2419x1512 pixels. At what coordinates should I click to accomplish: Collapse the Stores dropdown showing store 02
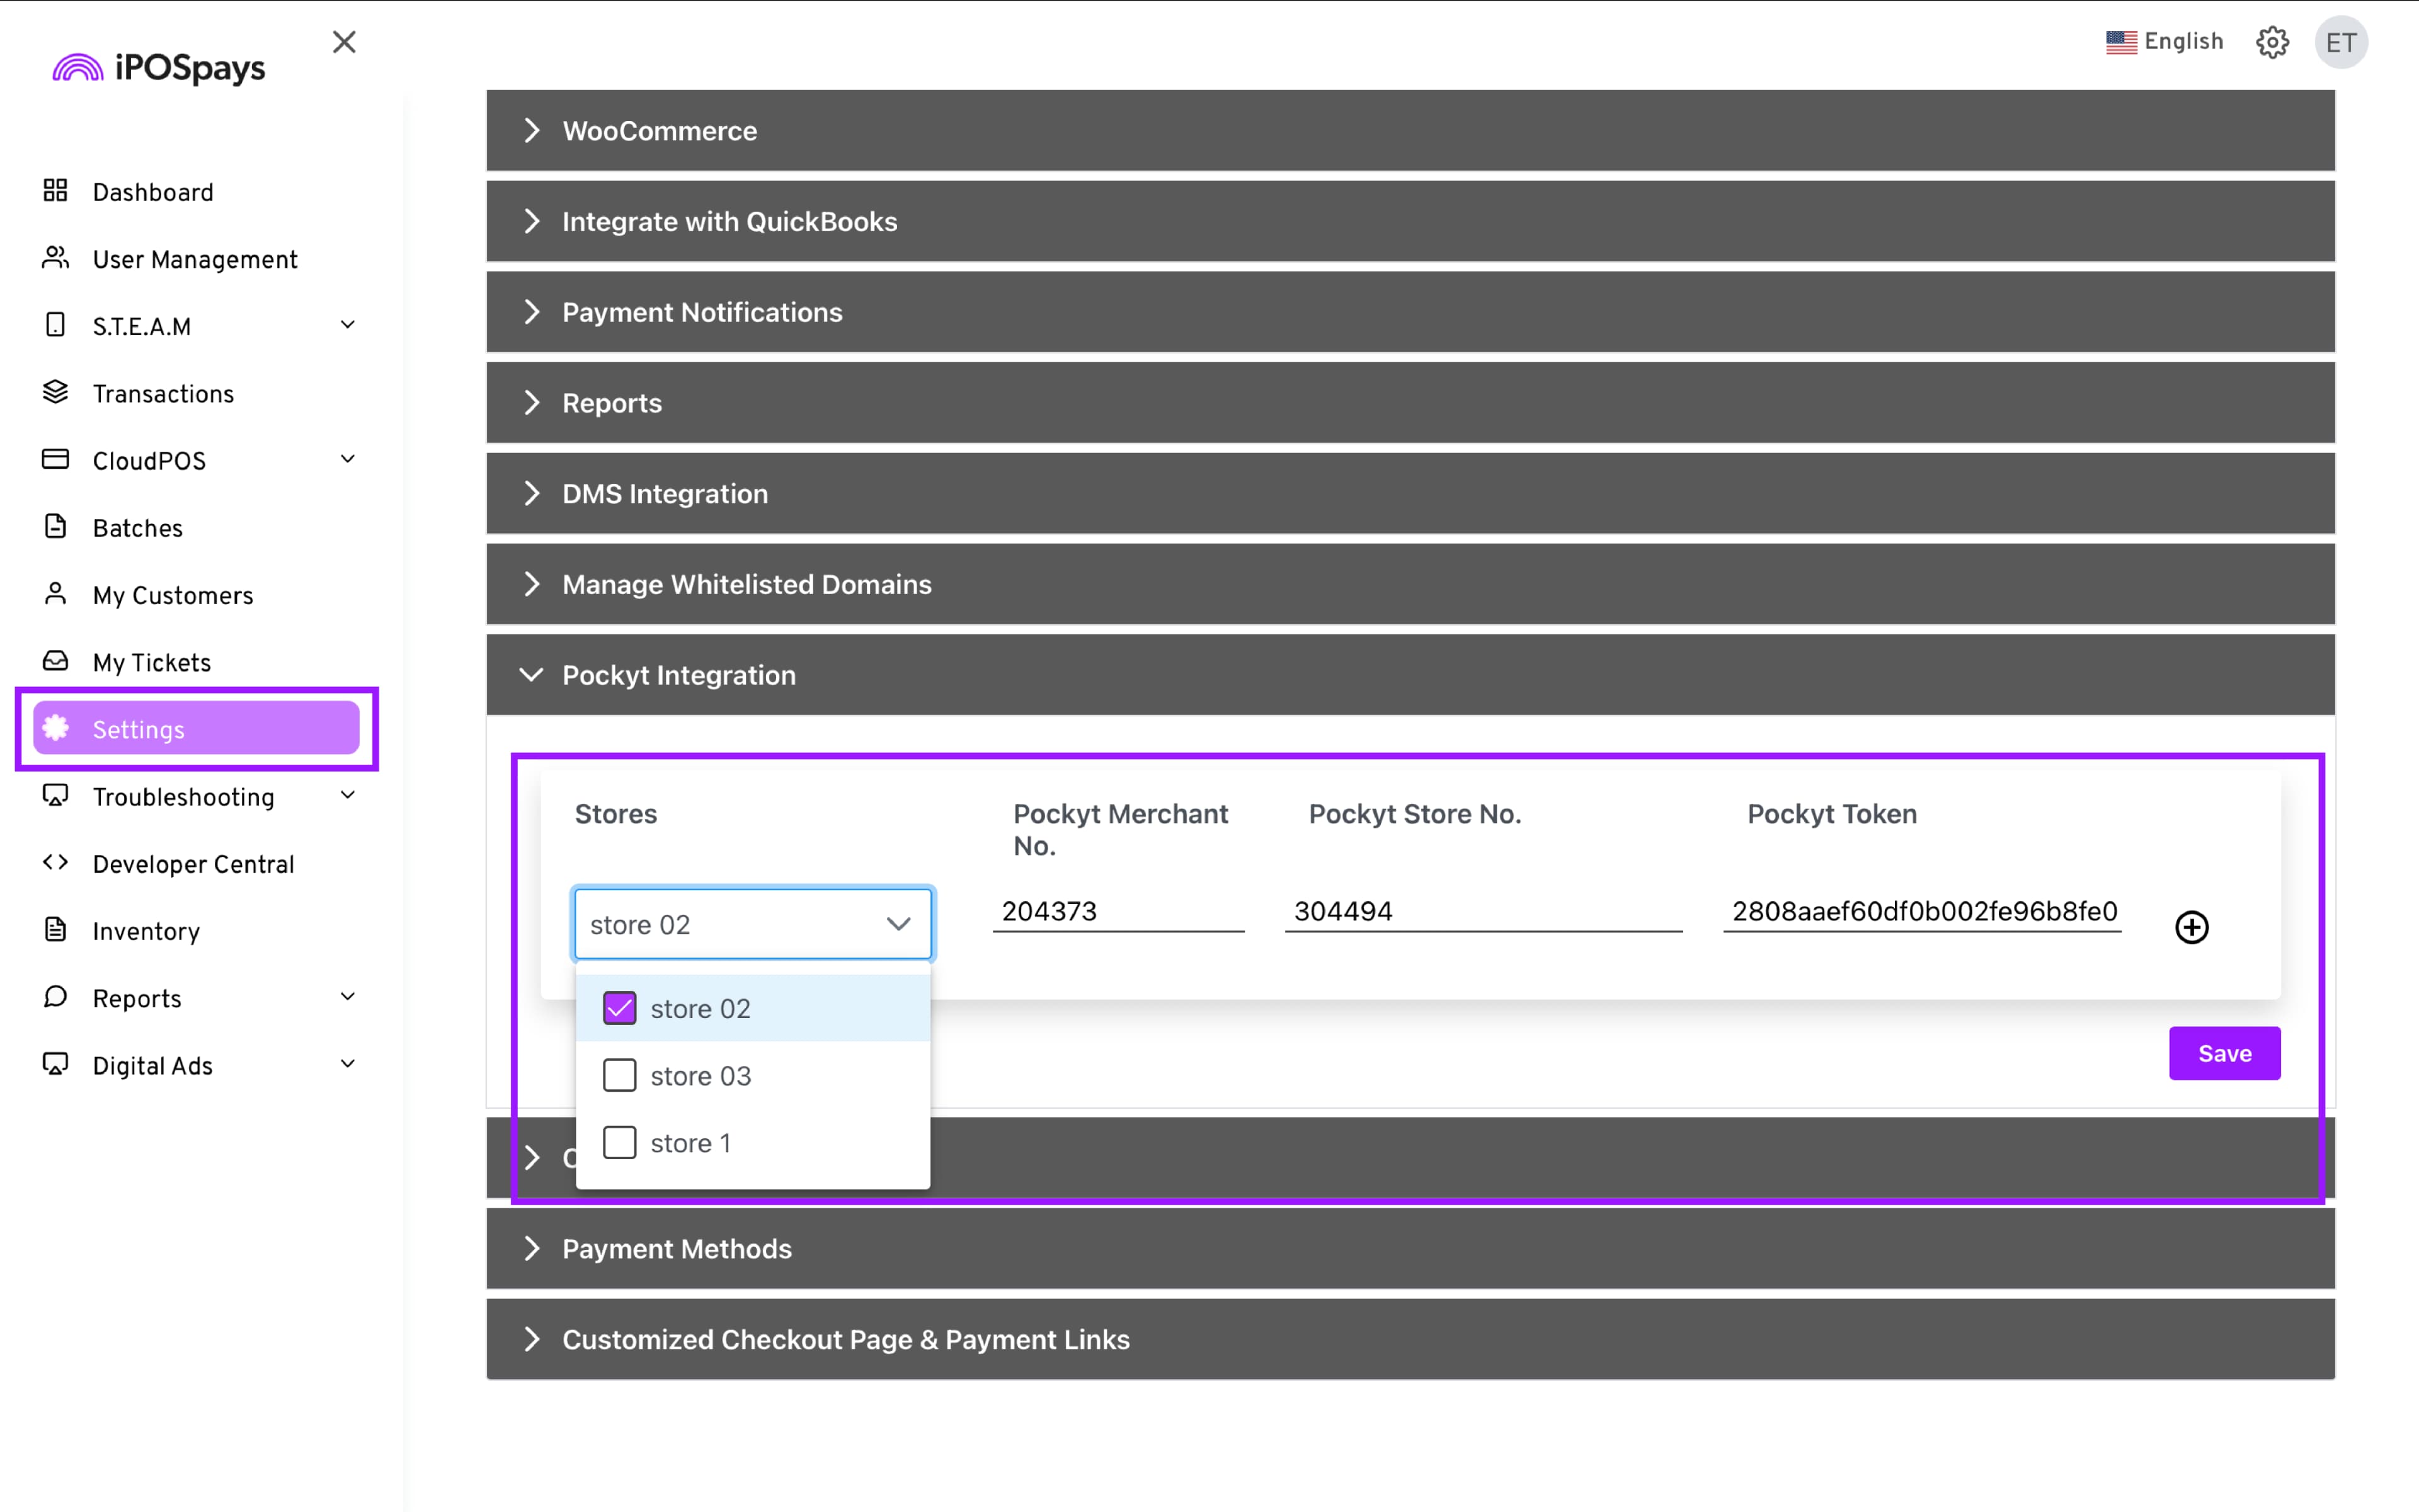pyautogui.click(x=898, y=924)
